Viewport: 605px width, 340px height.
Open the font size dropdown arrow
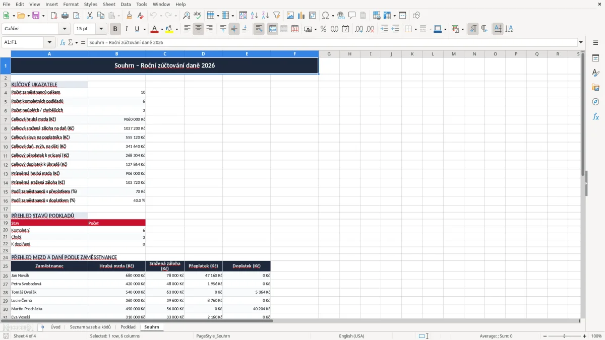(101, 29)
